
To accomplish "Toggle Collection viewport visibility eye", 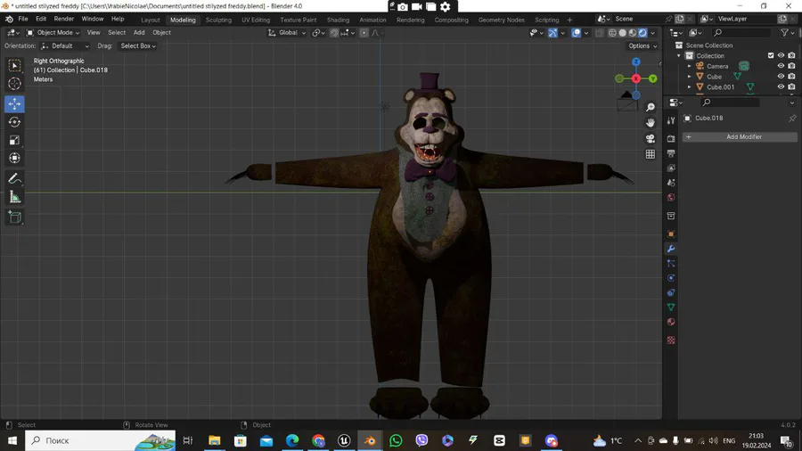I will [x=781, y=55].
